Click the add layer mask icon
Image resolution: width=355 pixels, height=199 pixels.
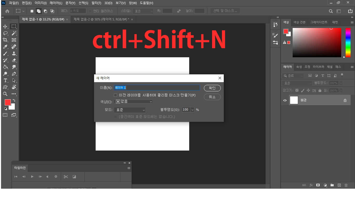coord(318,185)
